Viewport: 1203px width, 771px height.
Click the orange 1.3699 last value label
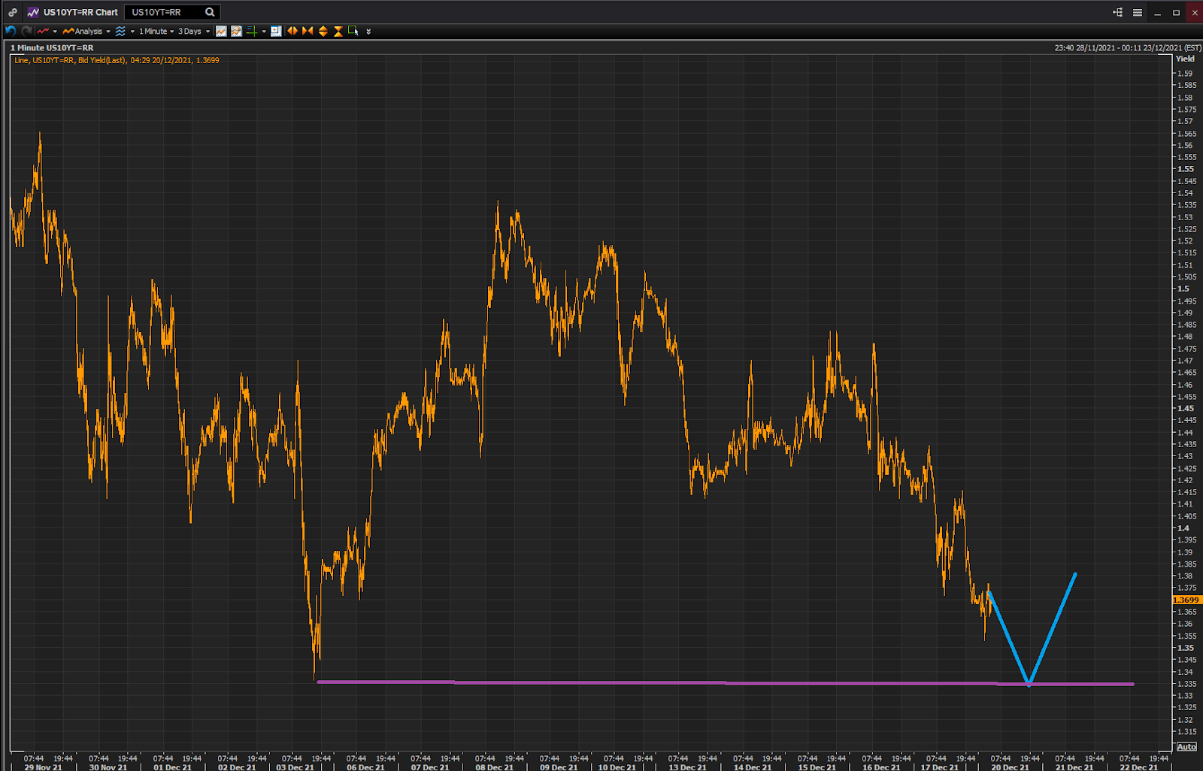coord(1186,600)
